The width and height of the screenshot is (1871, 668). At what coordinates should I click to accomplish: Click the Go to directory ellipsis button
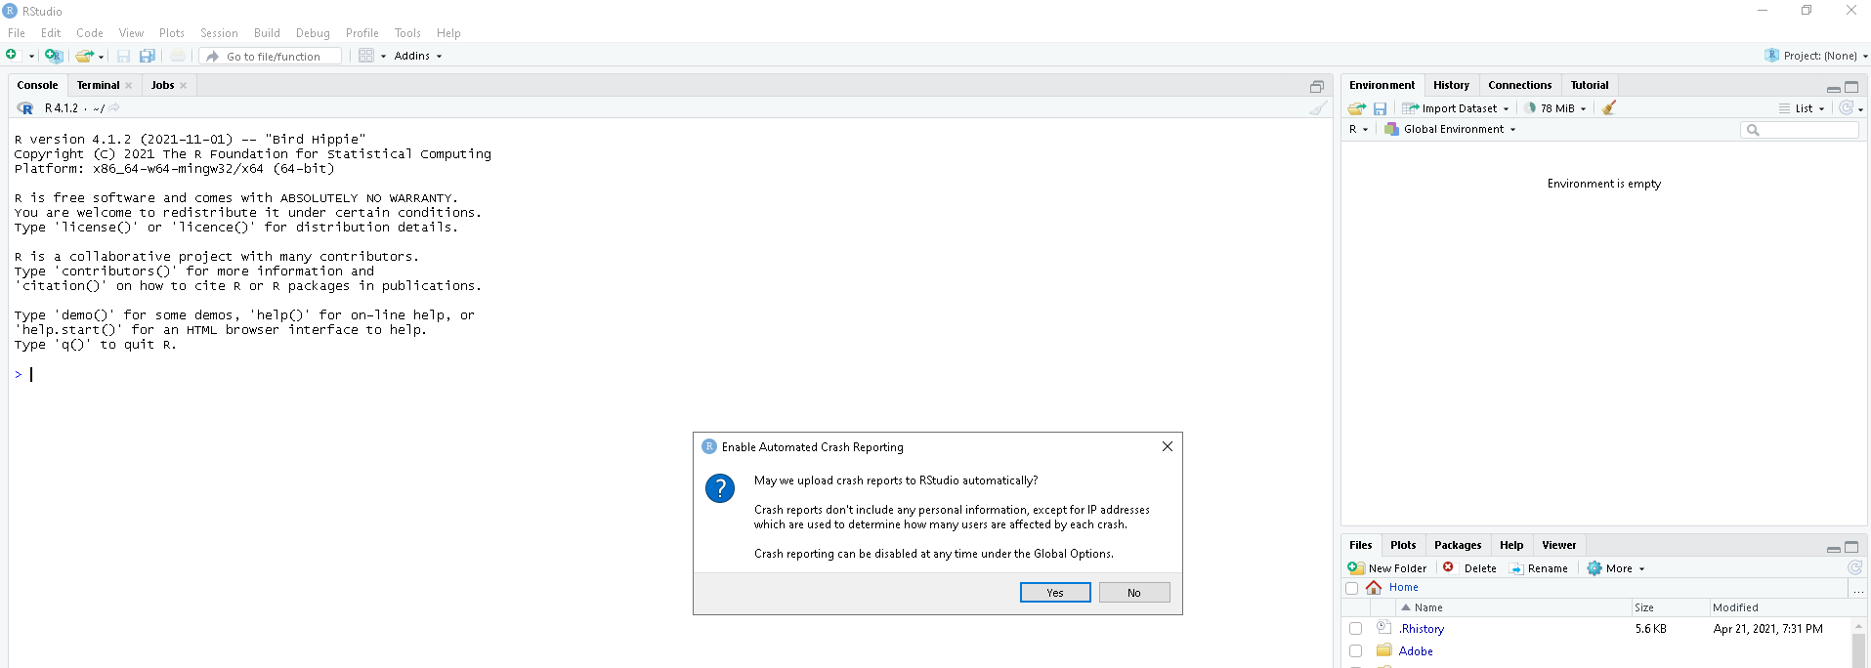tap(1858, 588)
